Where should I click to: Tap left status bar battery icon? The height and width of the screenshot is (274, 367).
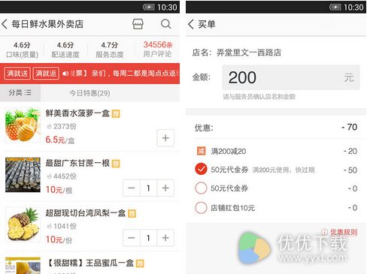click(149, 8)
